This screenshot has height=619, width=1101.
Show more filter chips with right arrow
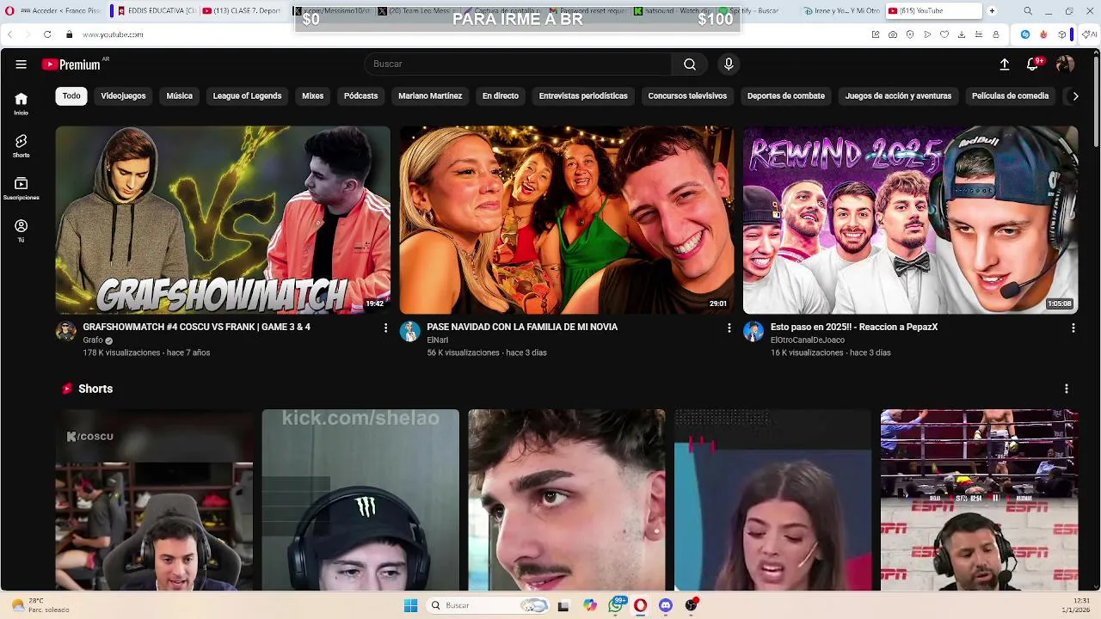click(1075, 96)
